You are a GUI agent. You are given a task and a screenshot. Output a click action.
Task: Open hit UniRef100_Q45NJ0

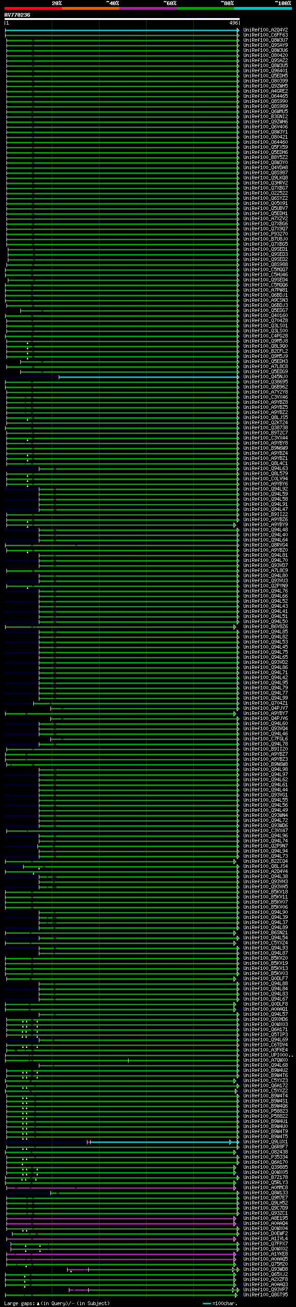click(265, 376)
